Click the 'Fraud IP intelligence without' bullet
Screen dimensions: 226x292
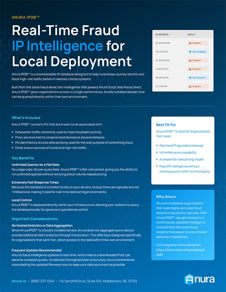pos(183,169)
